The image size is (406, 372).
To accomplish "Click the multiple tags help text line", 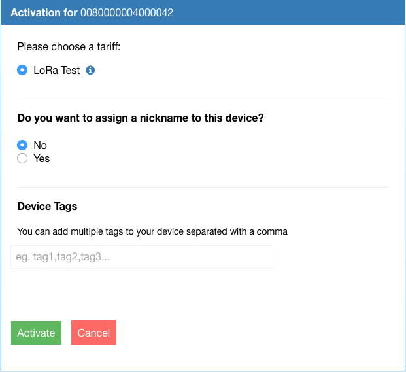I will coord(152,231).
